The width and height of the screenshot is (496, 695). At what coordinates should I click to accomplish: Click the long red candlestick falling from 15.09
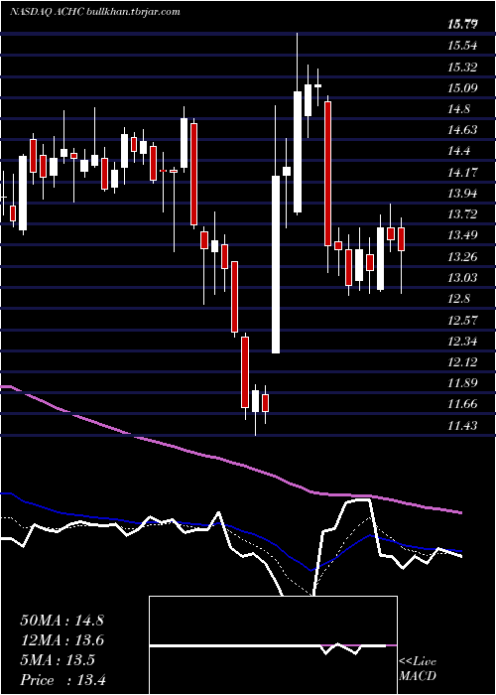[327, 174]
